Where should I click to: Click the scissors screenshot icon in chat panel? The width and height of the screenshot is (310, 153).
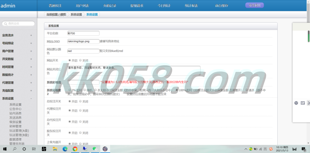(308, 103)
